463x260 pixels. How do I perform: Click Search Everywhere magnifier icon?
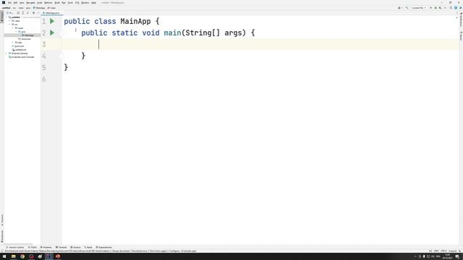pos(451,8)
